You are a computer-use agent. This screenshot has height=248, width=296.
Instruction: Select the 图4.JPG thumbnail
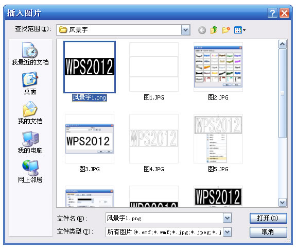click(x=154, y=139)
